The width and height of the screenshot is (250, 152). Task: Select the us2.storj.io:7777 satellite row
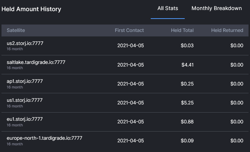125,46
